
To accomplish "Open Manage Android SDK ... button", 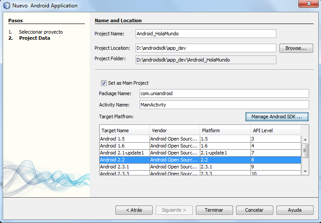I will pyautogui.click(x=277, y=117).
